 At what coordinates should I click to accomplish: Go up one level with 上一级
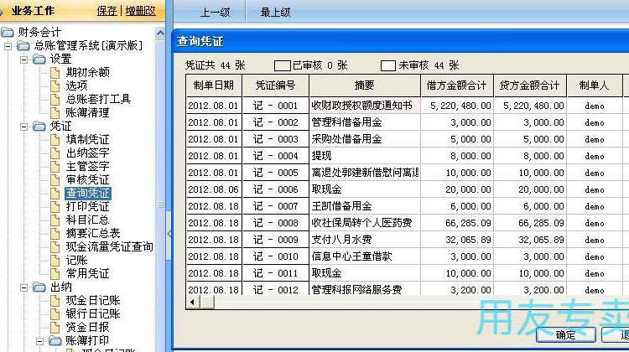(215, 13)
